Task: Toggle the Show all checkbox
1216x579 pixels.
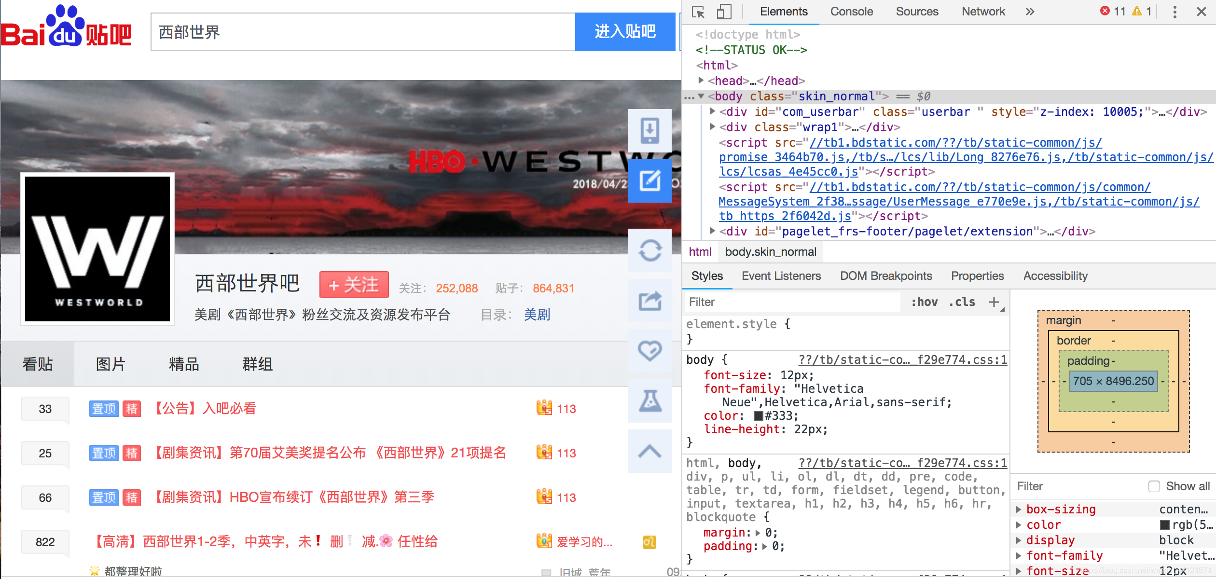Action: tap(1154, 486)
